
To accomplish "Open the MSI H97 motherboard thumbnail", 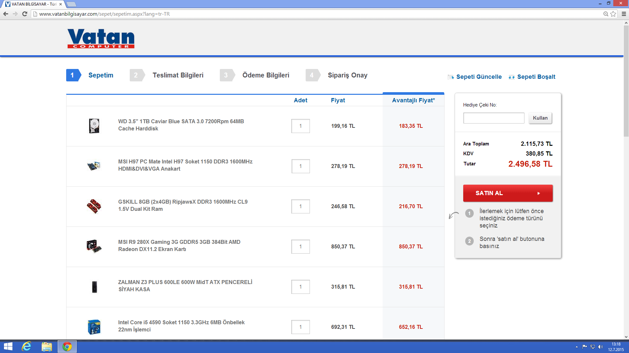I will pos(94,166).
